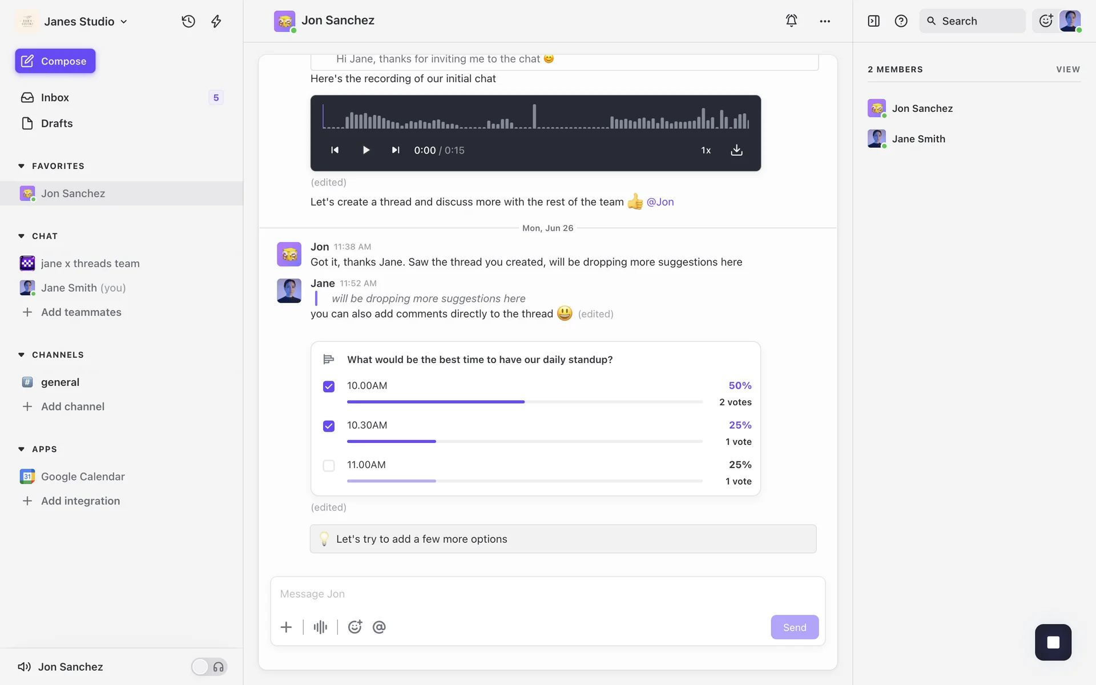Collapse the right sidebar panel
The image size is (1096, 685).
coord(873,21)
